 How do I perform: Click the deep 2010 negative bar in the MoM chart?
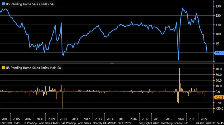62,100
